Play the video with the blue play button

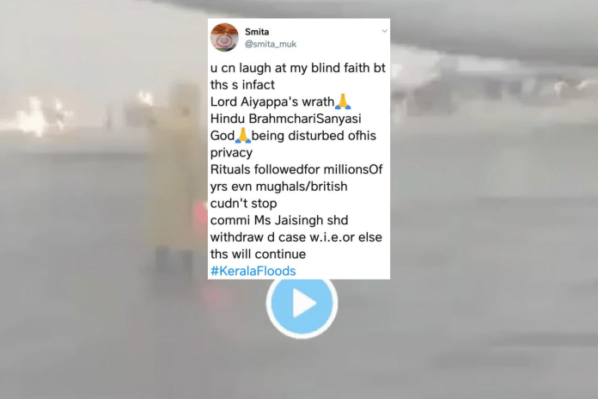pos(302,304)
